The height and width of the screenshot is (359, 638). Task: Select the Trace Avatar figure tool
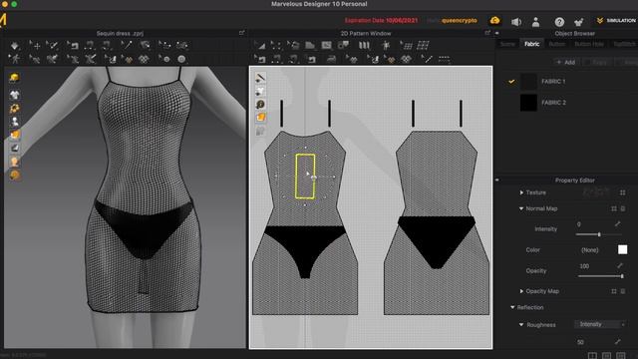(386, 45)
